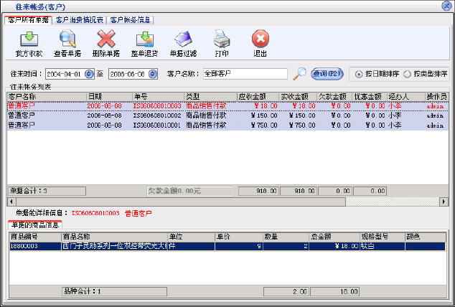Click the 客户名称 customer name input field
Viewport: 455px width, 307px height.
244,73
